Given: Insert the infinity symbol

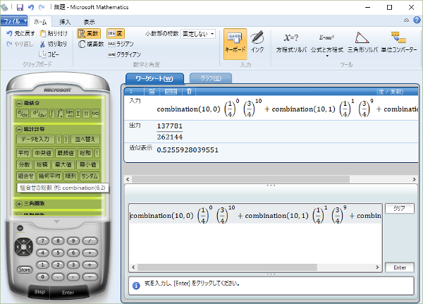Looking at the screenshot, I should (95, 114).
